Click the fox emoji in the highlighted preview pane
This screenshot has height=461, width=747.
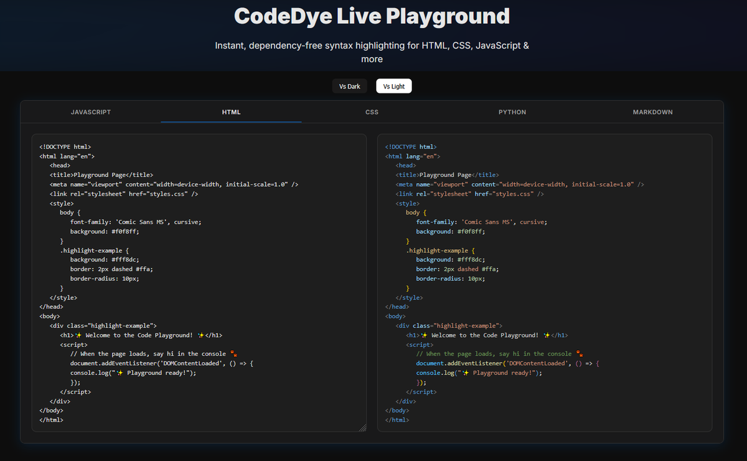(x=579, y=353)
